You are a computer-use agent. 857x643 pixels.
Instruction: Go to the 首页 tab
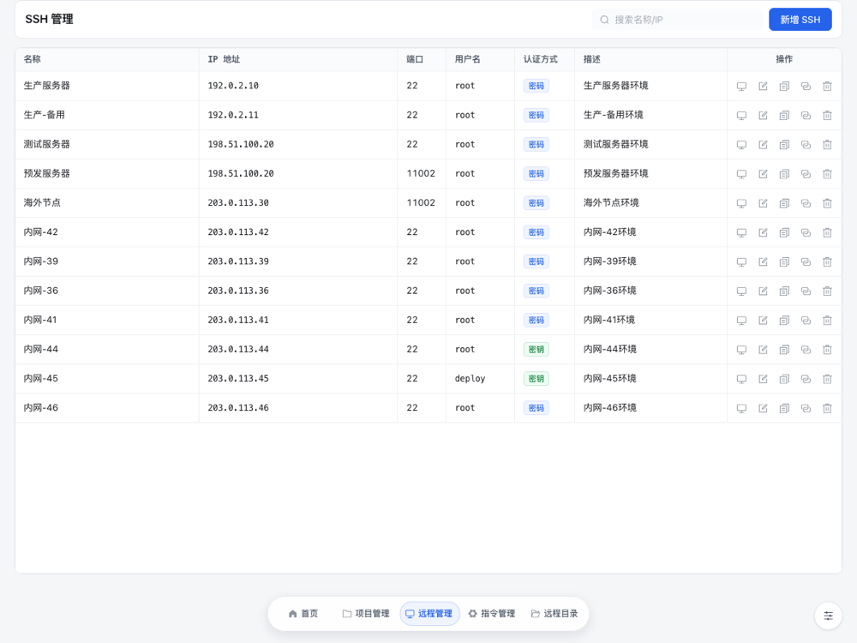(303, 614)
